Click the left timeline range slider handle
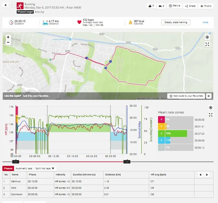Viewport: 218px width, 203px height. point(15,162)
